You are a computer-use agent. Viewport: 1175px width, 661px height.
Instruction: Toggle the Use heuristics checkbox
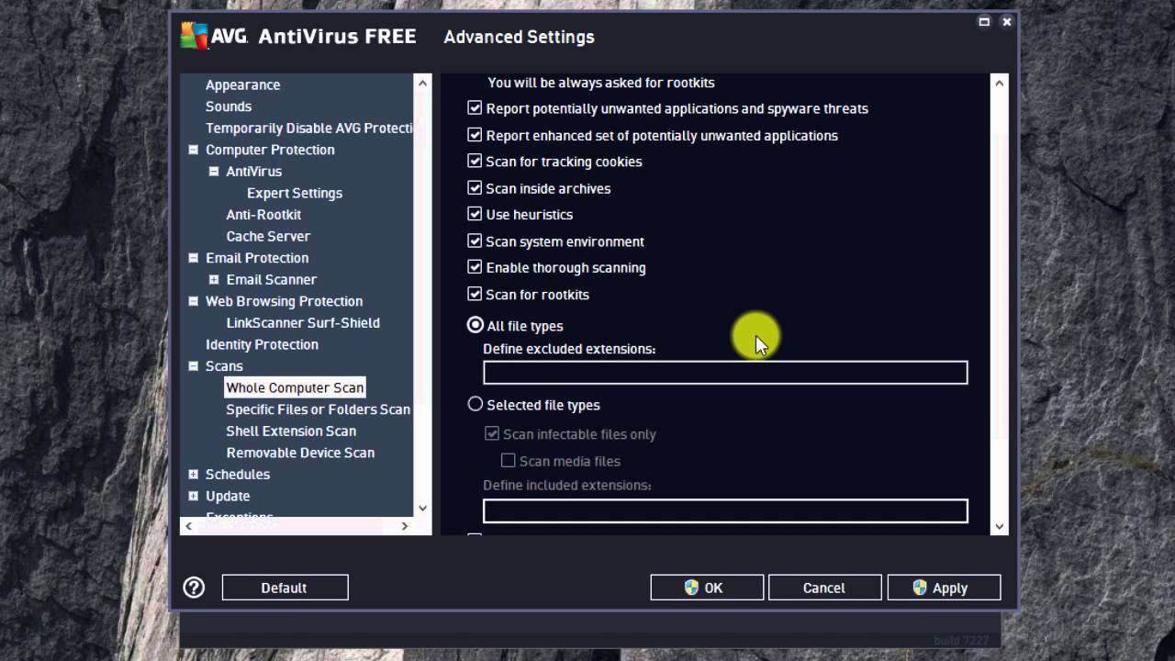475,215
